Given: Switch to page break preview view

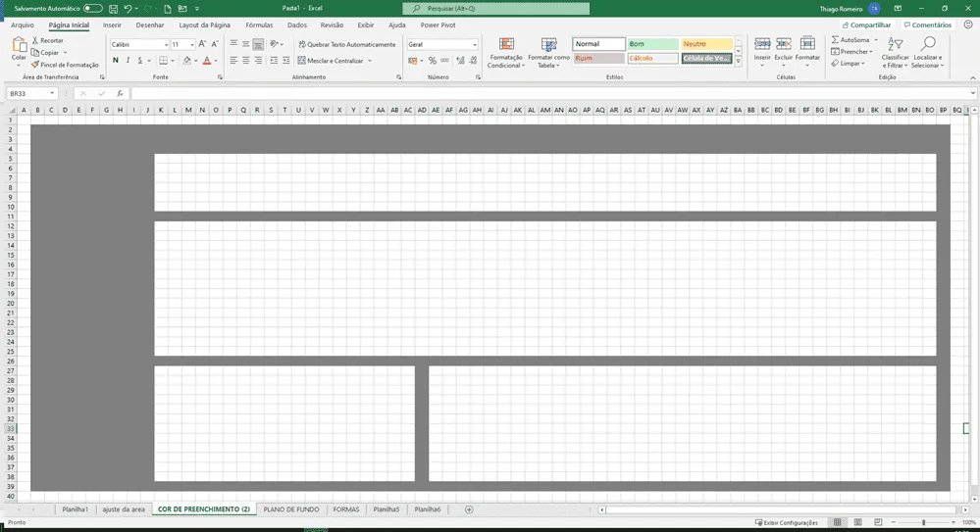Looking at the screenshot, I should click(x=878, y=522).
